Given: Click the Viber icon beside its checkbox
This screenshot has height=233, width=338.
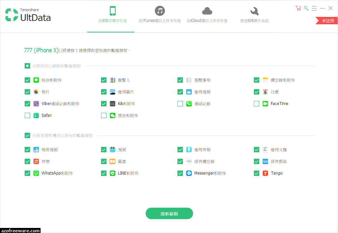Looking at the screenshot, I should click(36, 104).
